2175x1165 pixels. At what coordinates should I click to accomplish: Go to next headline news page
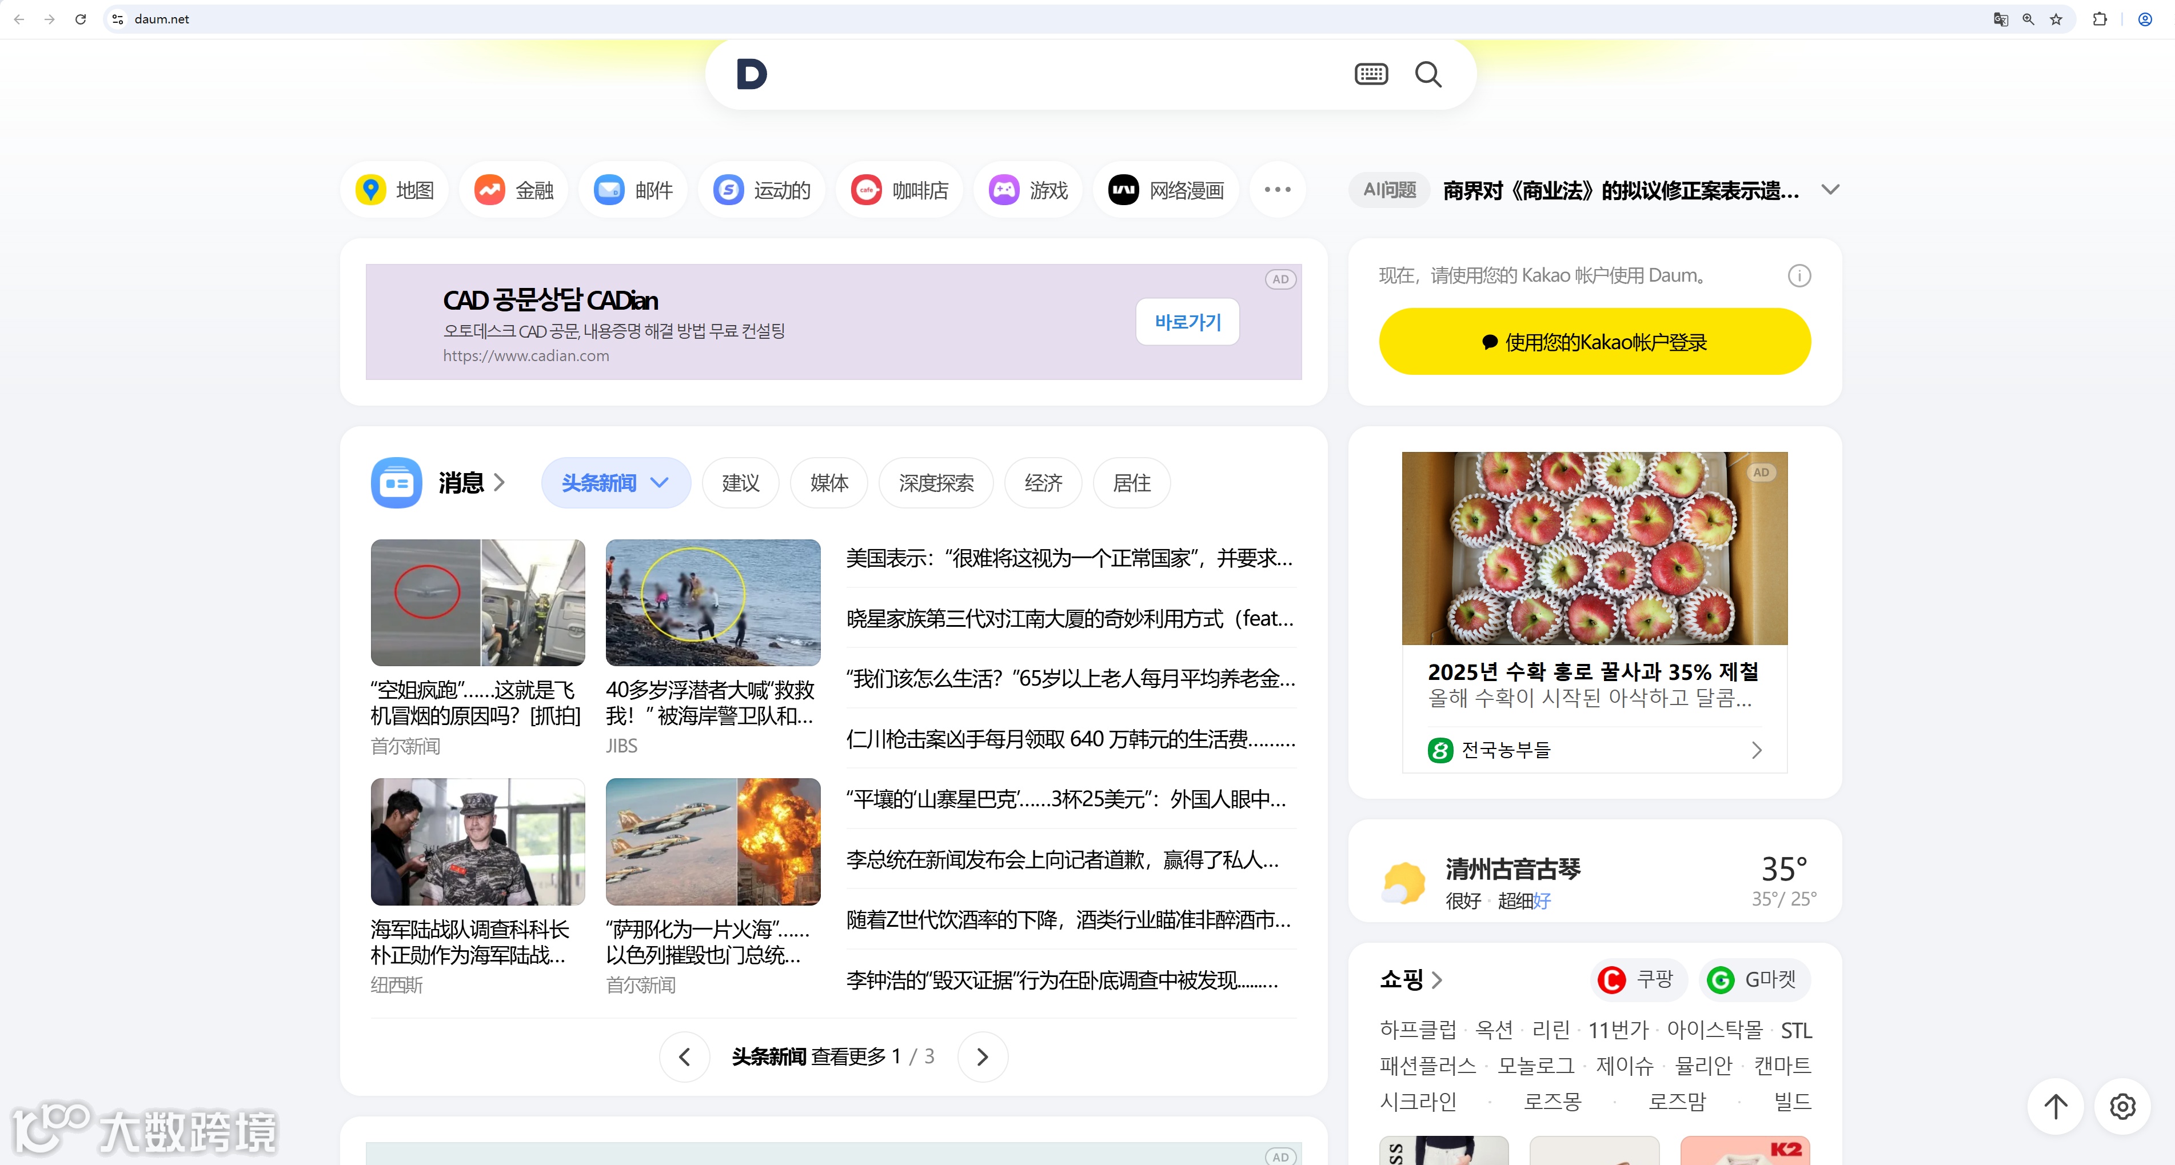(x=982, y=1057)
